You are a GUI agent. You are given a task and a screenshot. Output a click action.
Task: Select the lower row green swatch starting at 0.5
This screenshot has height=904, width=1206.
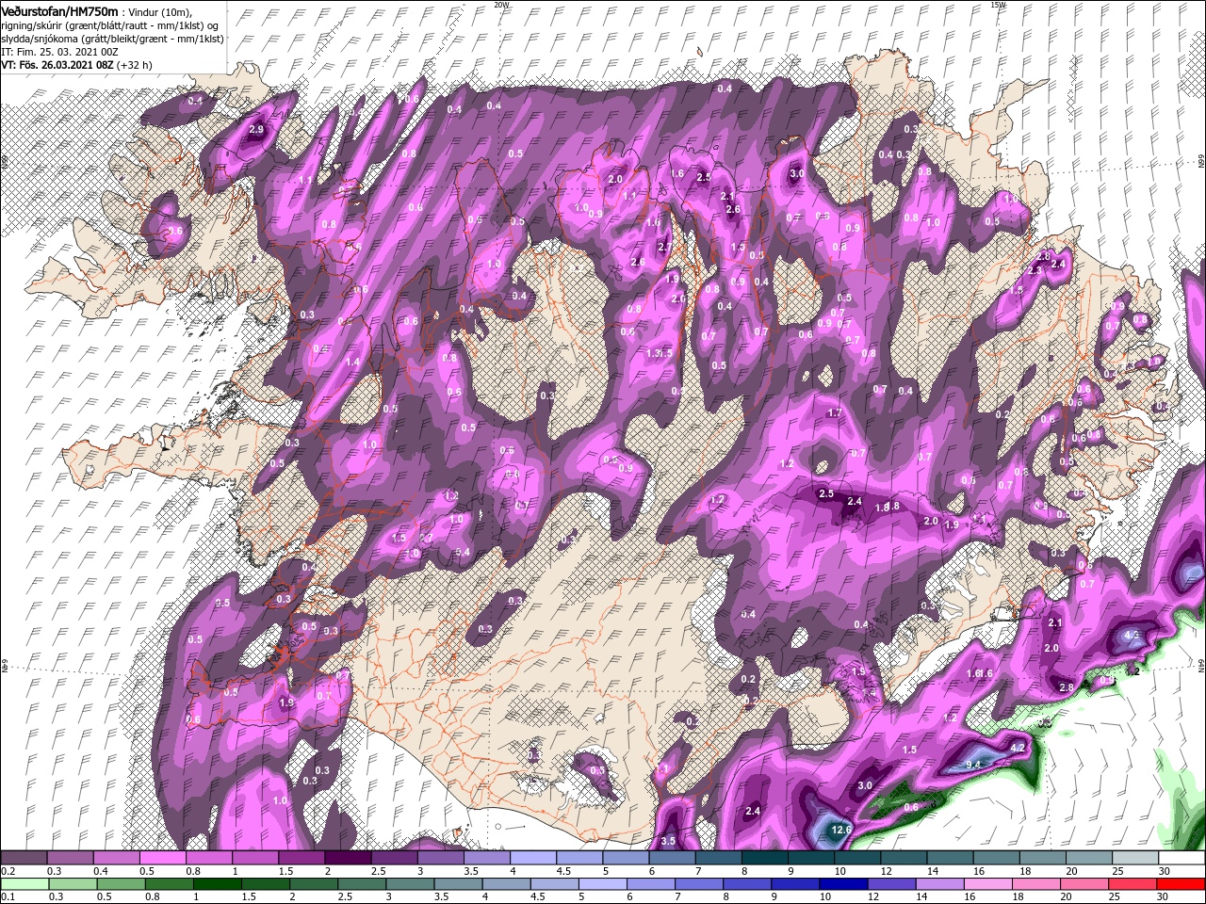coord(120,884)
